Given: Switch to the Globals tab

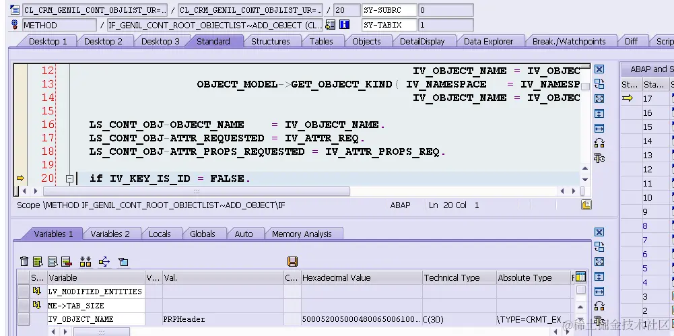Looking at the screenshot, I should point(203,234).
